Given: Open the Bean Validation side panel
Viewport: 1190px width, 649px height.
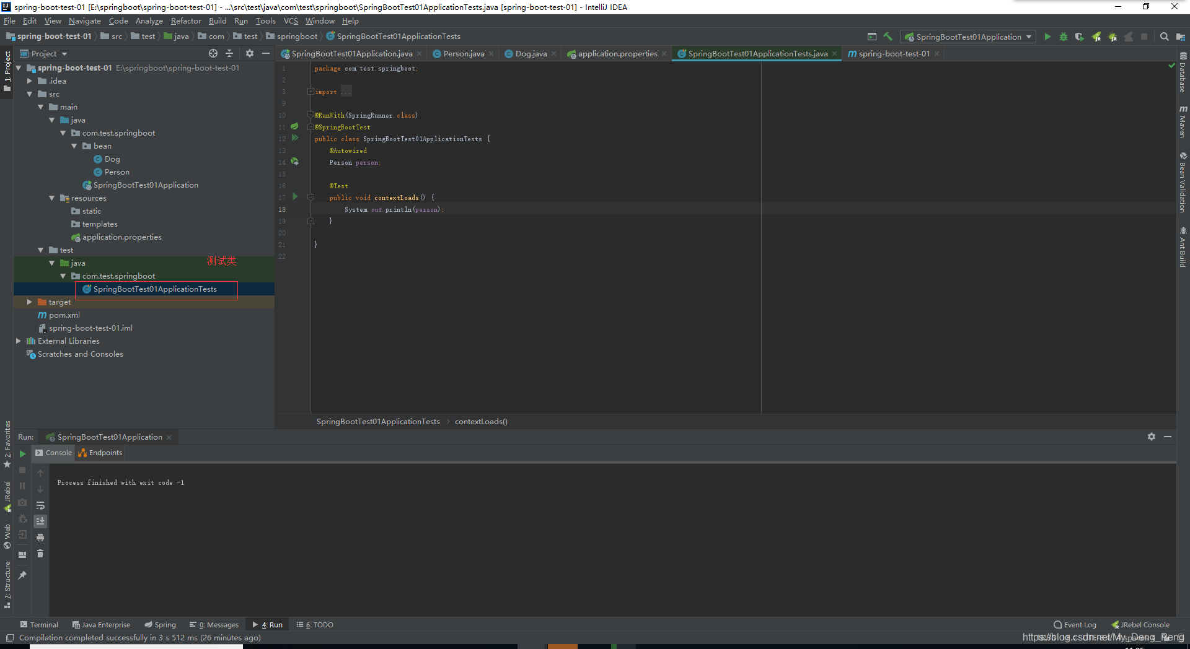Looking at the screenshot, I should (x=1183, y=182).
